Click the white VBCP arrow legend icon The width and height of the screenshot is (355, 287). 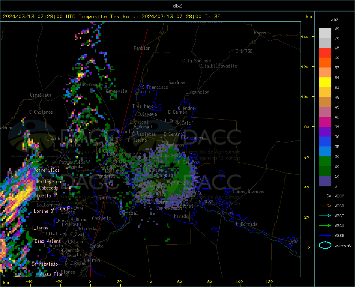tap(325, 196)
